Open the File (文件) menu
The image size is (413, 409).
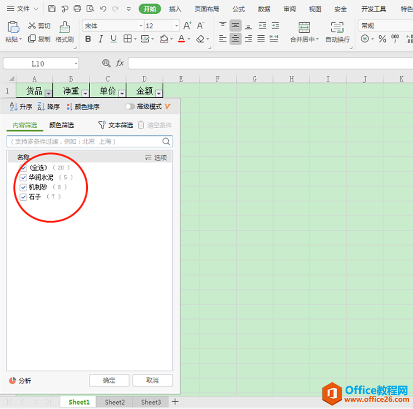tap(23, 9)
